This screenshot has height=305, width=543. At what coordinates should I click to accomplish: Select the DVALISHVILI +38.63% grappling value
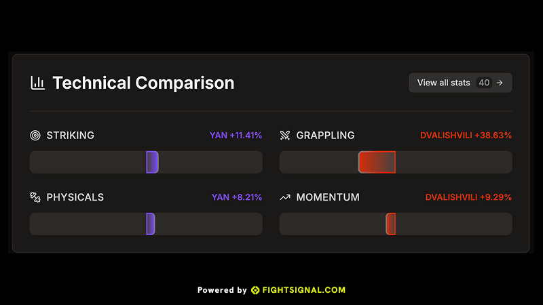[x=466, y=135]
